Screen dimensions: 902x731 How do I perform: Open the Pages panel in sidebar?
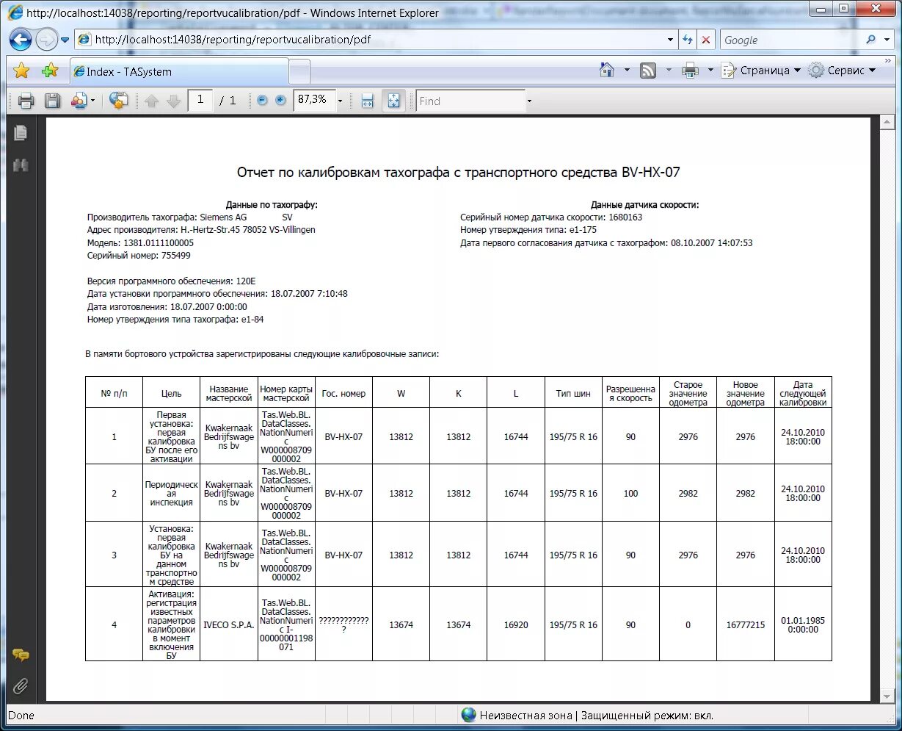click(21, 133)
